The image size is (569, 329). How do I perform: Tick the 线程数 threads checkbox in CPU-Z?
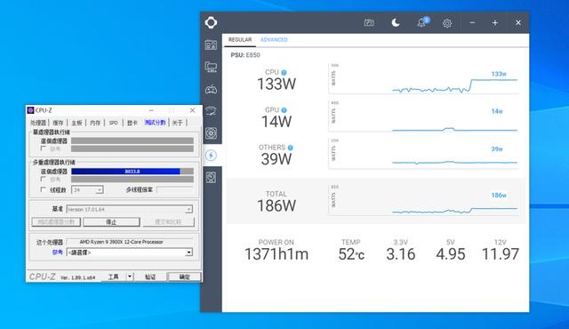click(x=43, y=189)
